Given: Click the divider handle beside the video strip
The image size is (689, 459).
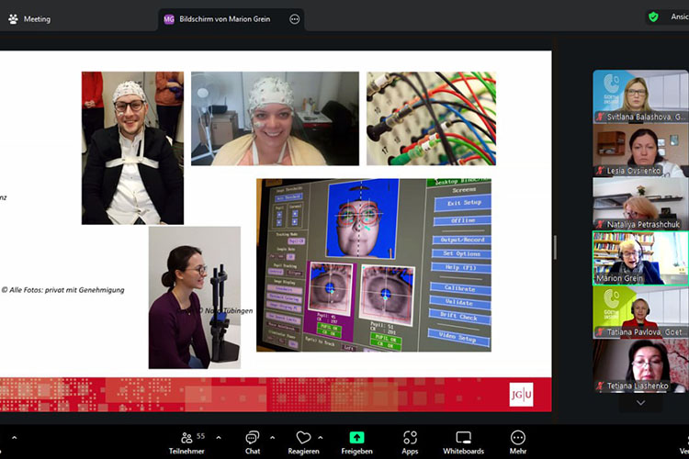Looking at the screenshot, I should point(554,247).
